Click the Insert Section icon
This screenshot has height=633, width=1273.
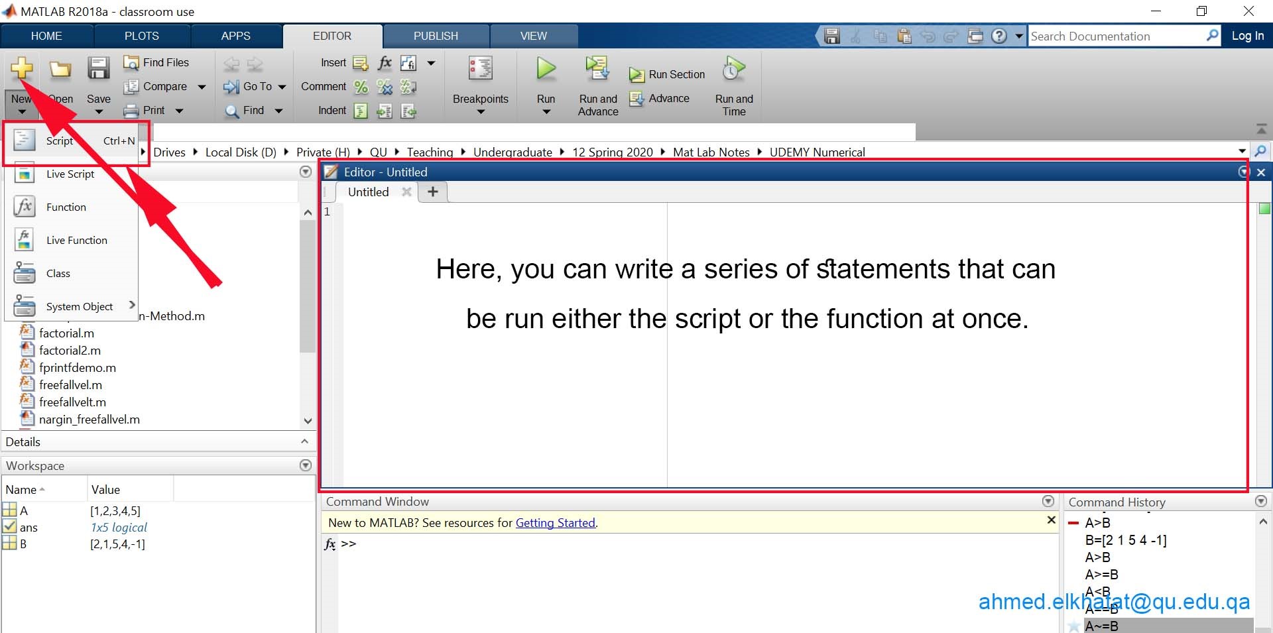point(360,63)
